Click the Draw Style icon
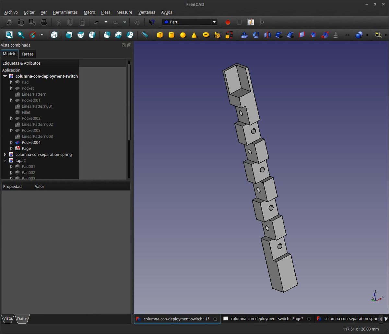 [32, 35]
